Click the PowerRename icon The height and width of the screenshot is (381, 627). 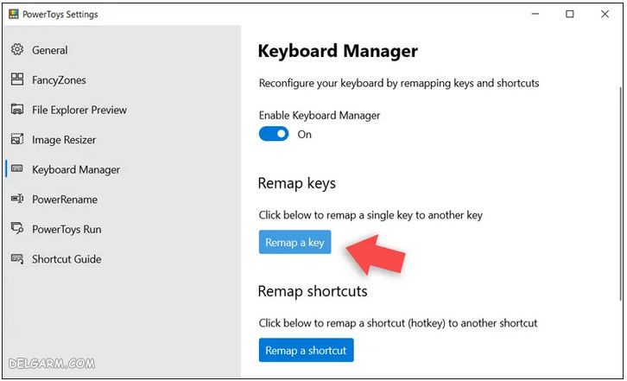pos(16,200)
